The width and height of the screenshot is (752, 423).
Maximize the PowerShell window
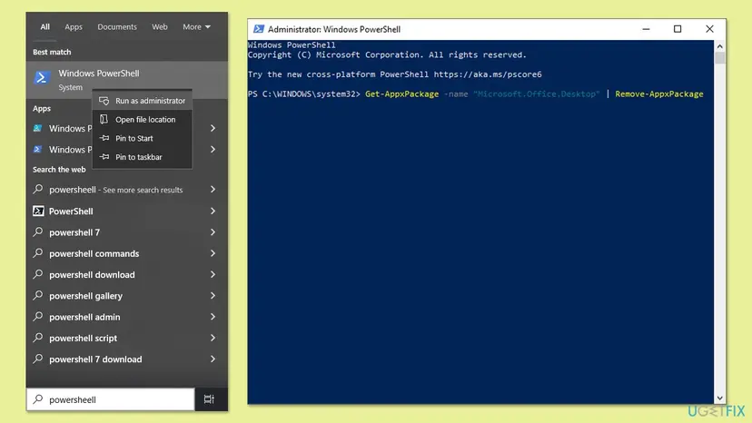678,29
